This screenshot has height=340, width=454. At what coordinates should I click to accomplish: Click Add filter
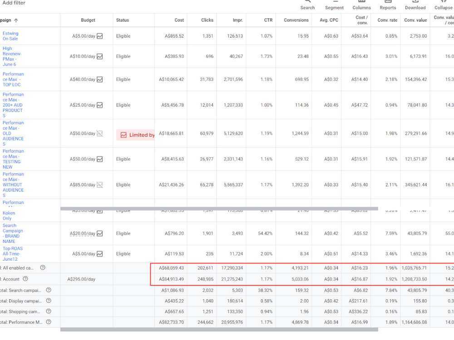click(14, 3)
